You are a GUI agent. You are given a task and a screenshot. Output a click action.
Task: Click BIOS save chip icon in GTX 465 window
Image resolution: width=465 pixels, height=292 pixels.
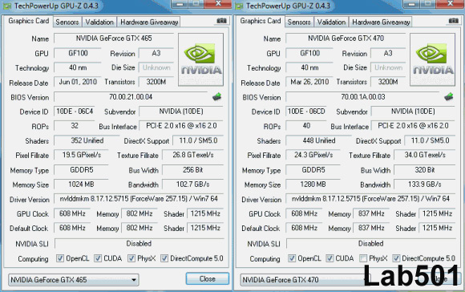click(x=217, y=97)
